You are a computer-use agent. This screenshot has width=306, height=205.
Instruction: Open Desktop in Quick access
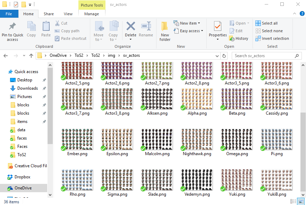(x=25, y=80)
